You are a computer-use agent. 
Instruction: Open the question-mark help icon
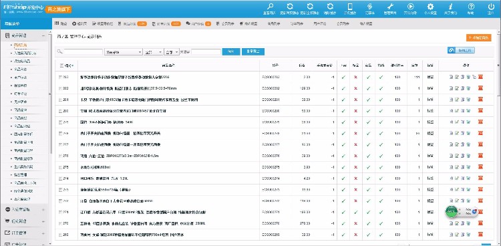point(471,7)
